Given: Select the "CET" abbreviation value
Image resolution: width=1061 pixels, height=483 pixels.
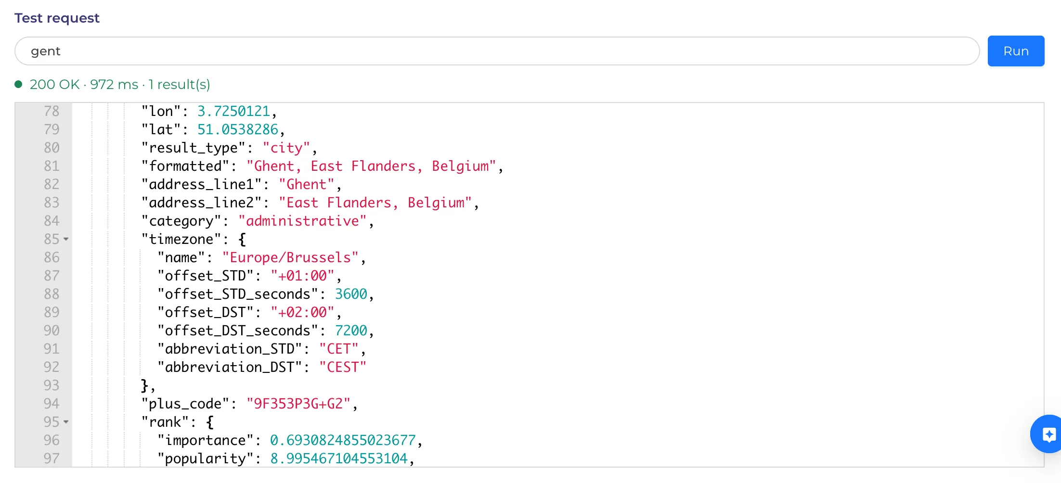Looking at the screenshot, I should pyautogui.click(x=339, y=349).
